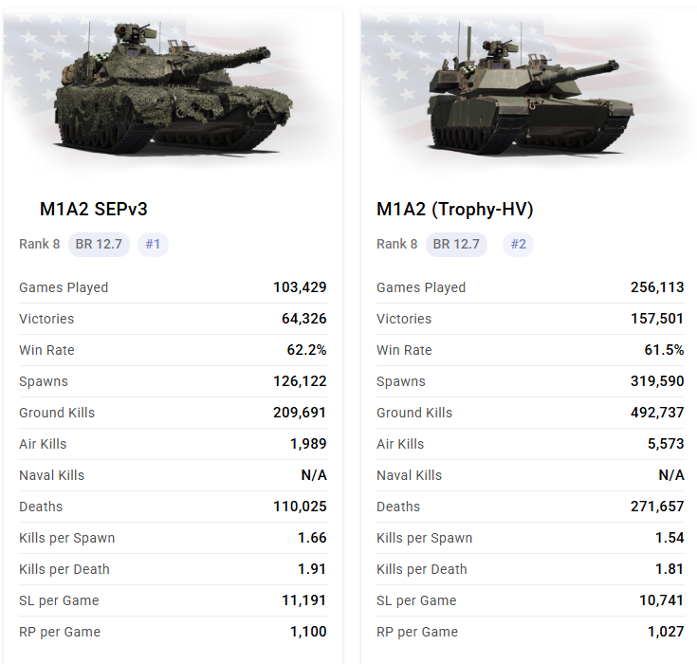Click Rank 8 label on SEPv3 card
Screen dimensions: 697x664
click(39, 244)
